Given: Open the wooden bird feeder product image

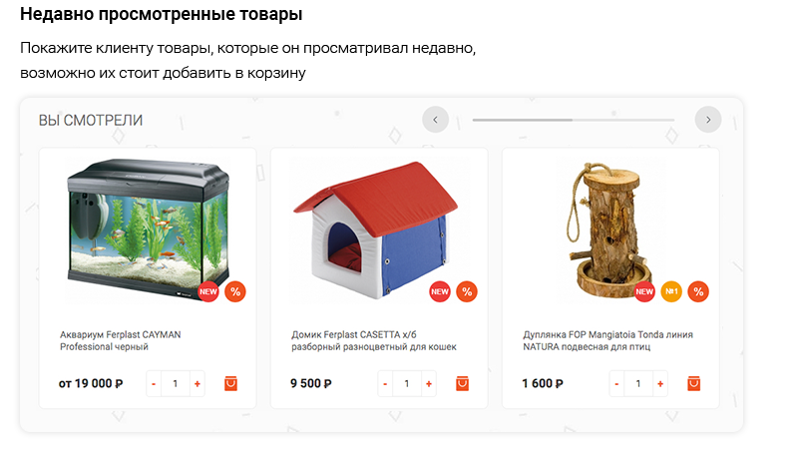Looking at the screenshot, I should click(x=609, y=231).
